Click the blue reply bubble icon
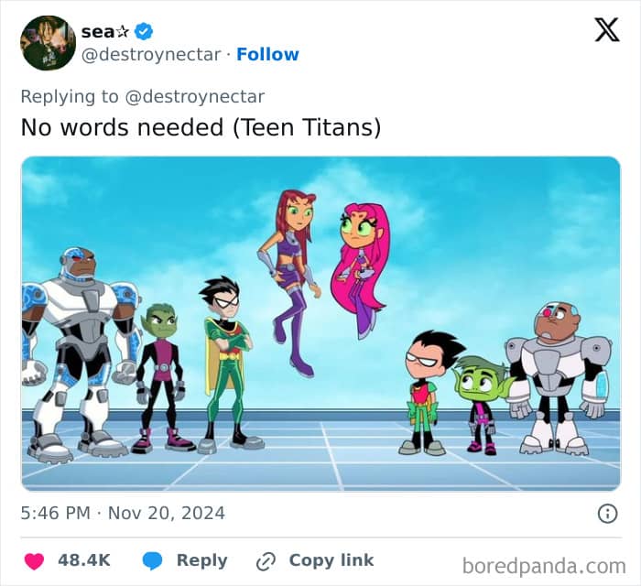This screenshot has height=586, width=641. [x=152, y=560]
